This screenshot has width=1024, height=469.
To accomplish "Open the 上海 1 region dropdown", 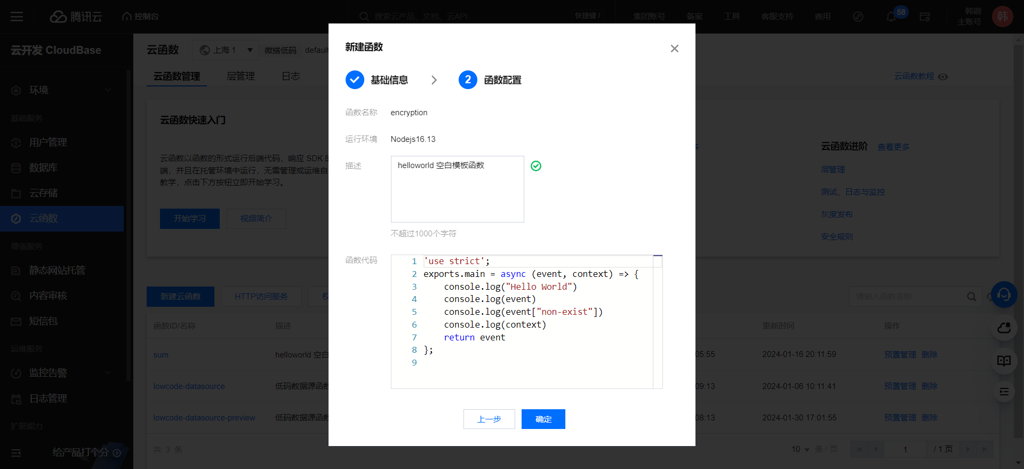I will coord(226,50).
